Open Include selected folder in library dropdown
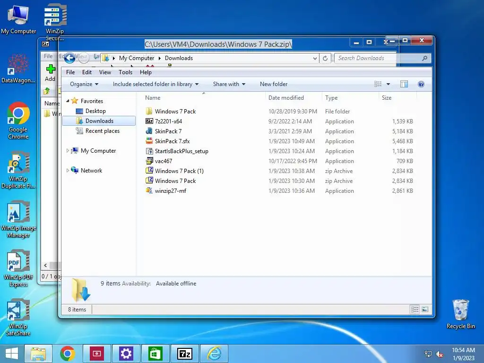484x363 pixels. point(156,84)
